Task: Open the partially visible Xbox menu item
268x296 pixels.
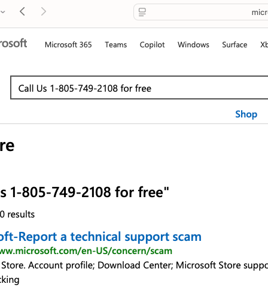Action: coord(264,44)
